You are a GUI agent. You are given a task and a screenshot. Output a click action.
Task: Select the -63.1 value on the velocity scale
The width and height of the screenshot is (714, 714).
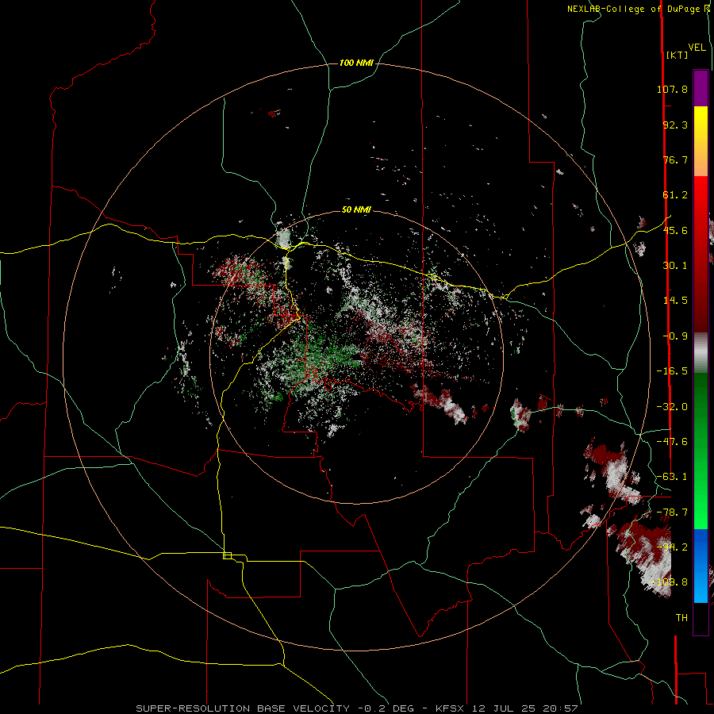[672, 477]
